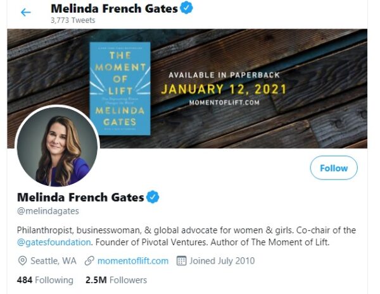Click the calendar icon near join date

coord(180,260)
